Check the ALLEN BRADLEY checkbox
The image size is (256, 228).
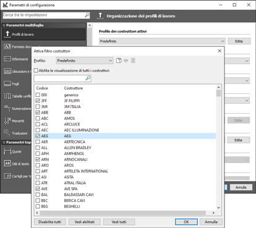[38, 148]
